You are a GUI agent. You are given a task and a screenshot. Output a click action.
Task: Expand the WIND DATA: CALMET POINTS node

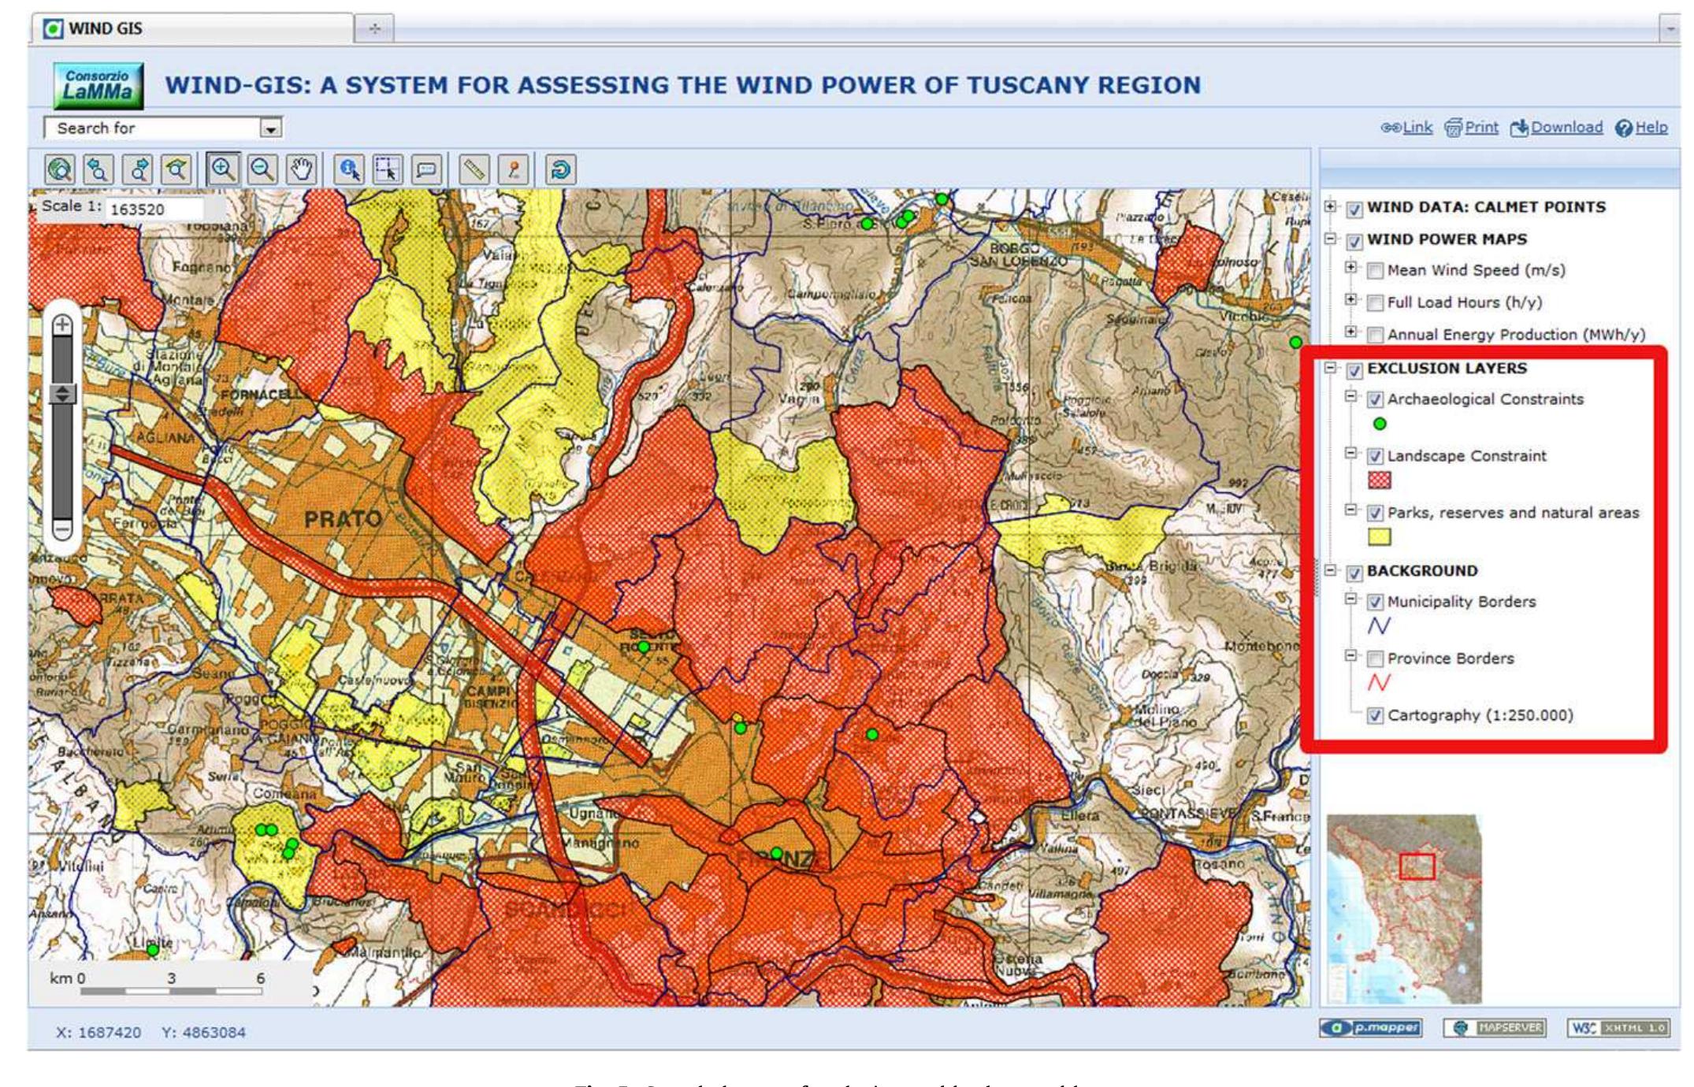(x=1331, y=208)
